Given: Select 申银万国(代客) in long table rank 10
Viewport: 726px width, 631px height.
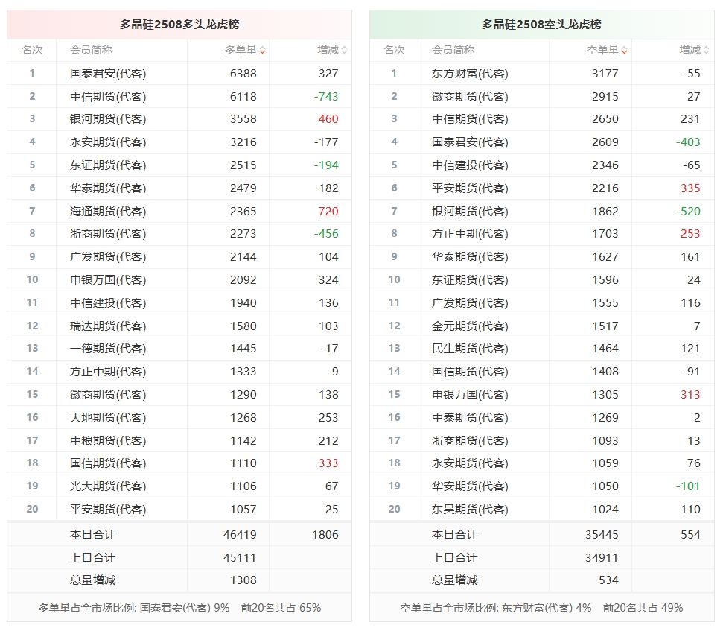Looking at the screenshot, I should click(108, 280).
